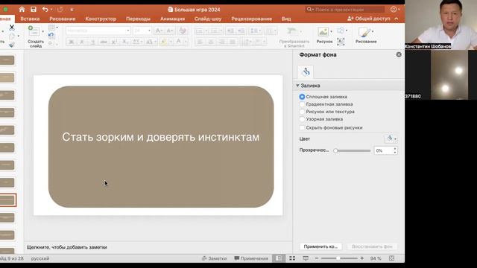This screenshot has height=268, width=477.
Task: Select Градиентная заливка fill option
Action: 302,104
